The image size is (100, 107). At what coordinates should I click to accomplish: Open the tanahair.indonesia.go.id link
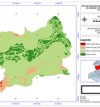pos(90,102)
